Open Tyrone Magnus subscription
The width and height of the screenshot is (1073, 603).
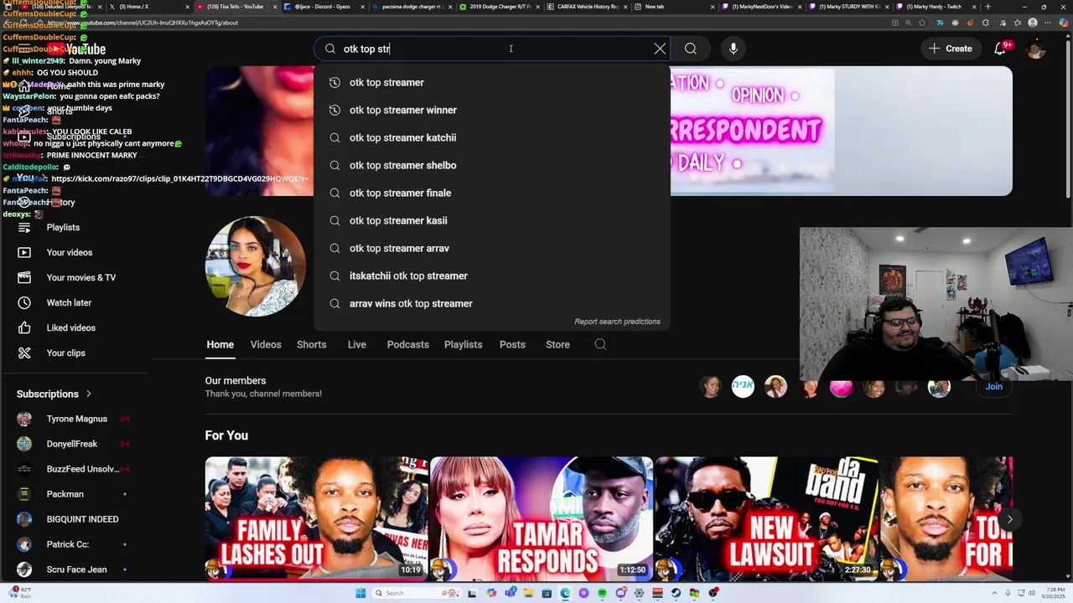tap(75, 419)
